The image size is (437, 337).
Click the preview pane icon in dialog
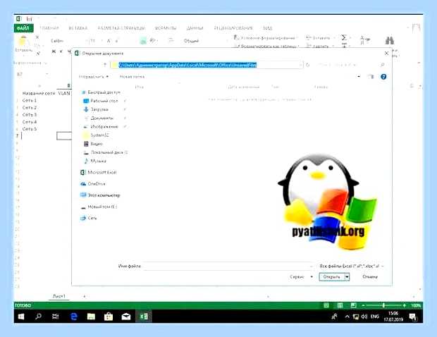click(370, 77)
